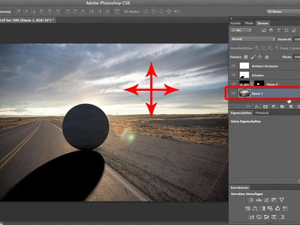This screenshot has height=225, width=300.
Task: Click the Deckkraft opacity field
Action: [296, 39]
